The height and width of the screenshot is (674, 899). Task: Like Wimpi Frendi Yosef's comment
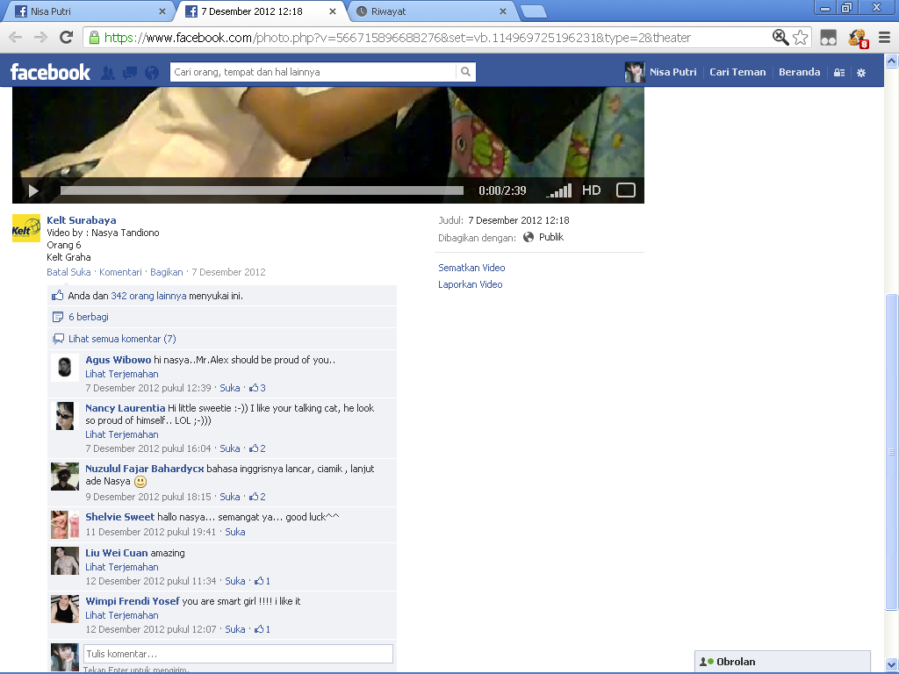235,629
